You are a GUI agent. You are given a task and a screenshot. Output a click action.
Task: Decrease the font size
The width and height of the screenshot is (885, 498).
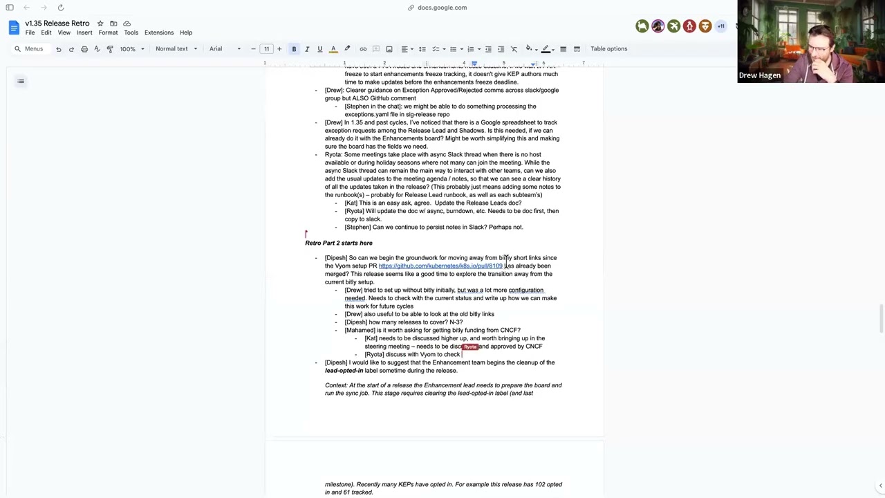[253, 49]
